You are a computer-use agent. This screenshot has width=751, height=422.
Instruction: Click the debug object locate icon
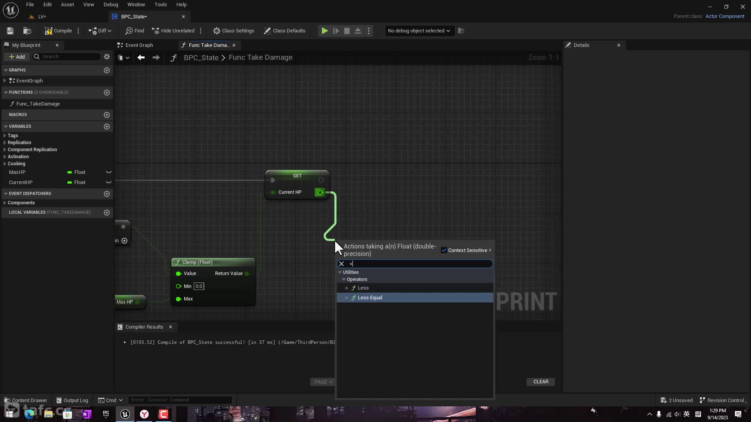click(x=461, y=31)
